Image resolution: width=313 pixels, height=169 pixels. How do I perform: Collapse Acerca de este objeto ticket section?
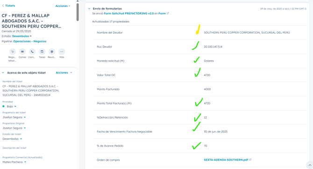3,73
